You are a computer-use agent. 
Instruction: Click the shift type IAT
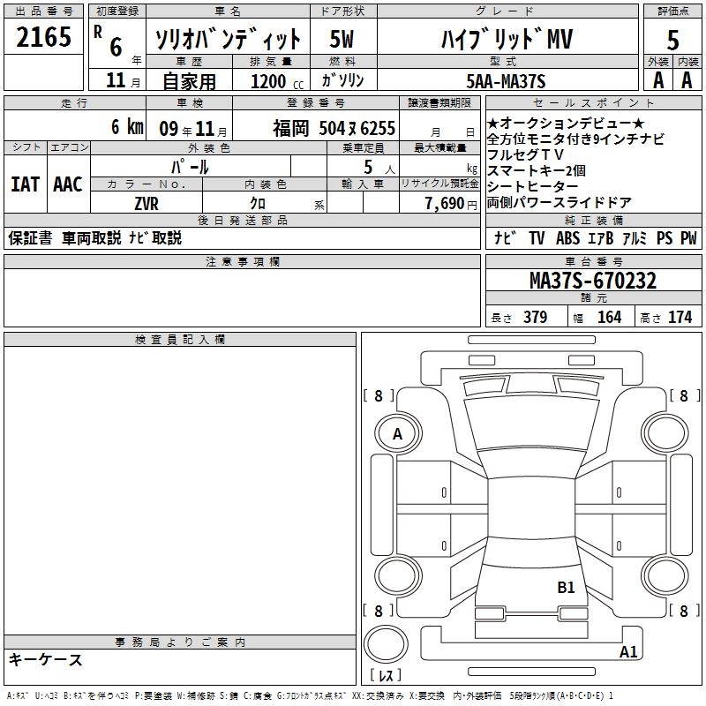tap(26, 184)
